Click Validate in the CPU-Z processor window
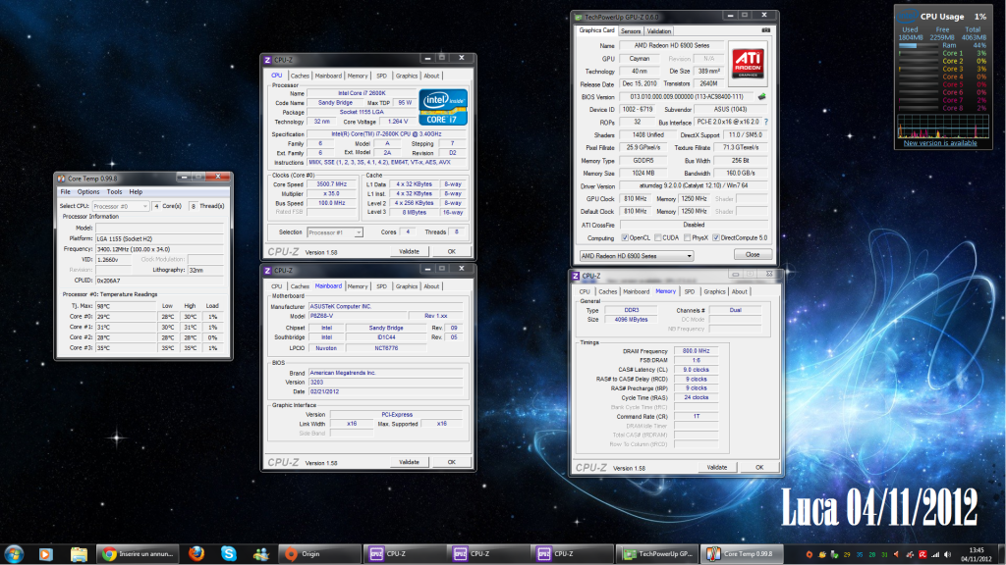 click(410, 252)
